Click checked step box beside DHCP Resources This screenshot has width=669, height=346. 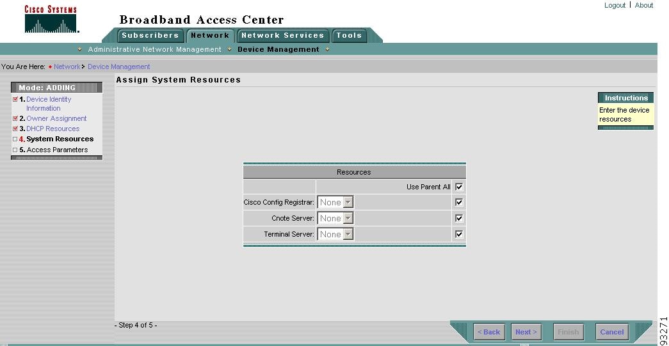coord(15,129)
